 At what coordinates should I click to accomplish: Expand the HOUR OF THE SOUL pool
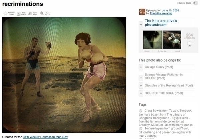point(141,93)
